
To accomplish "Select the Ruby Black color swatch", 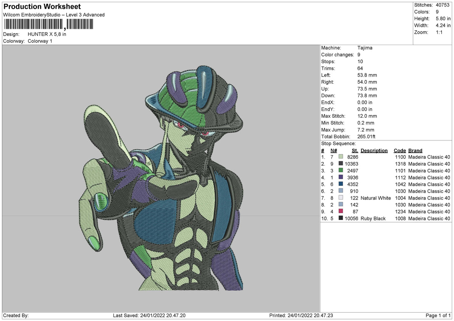I will [341, 218].
